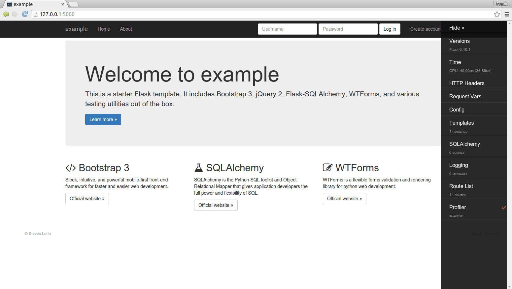The width and height of the screenshot is (512, 289).
Task: Open the Request Vars panel
Action: click(x=474, y=96)
